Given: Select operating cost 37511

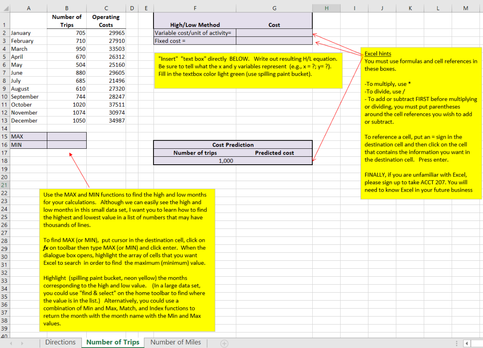Looking at the screenshot, I should click(106, 105).
